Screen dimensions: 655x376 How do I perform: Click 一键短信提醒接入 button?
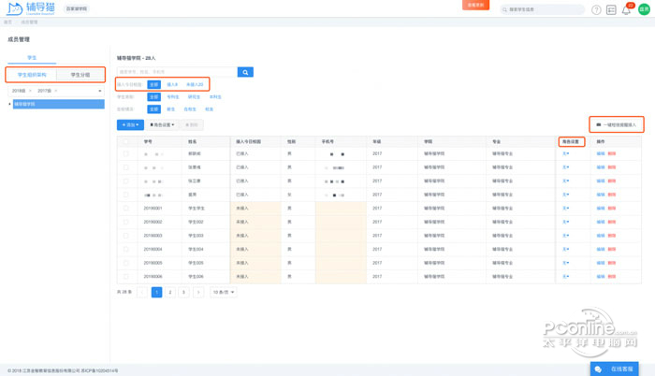(x=616, y=125)
